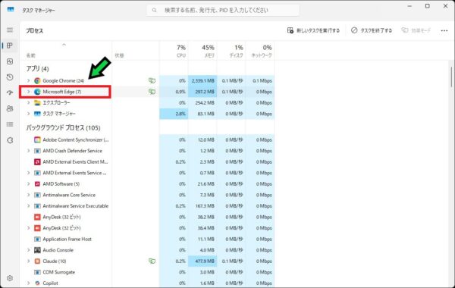Open the Services sidebar icon
The width and height of the screenshot is (455, 288).
pos(10,140)
